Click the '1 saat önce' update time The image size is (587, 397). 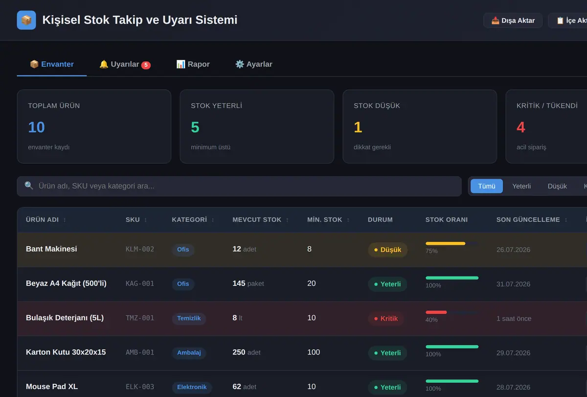(514, 318)
